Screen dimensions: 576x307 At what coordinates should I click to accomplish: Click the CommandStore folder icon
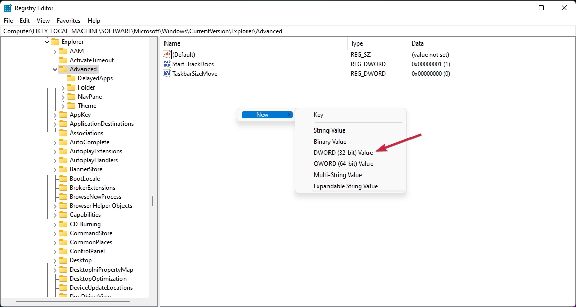coord(63,233)
